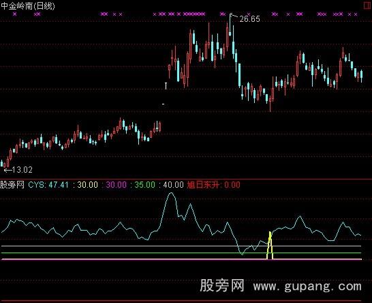This screenshot has width=372, height=303.
Task: Click the chart title 中金岭南(日线)
Action: coord(28,5)
